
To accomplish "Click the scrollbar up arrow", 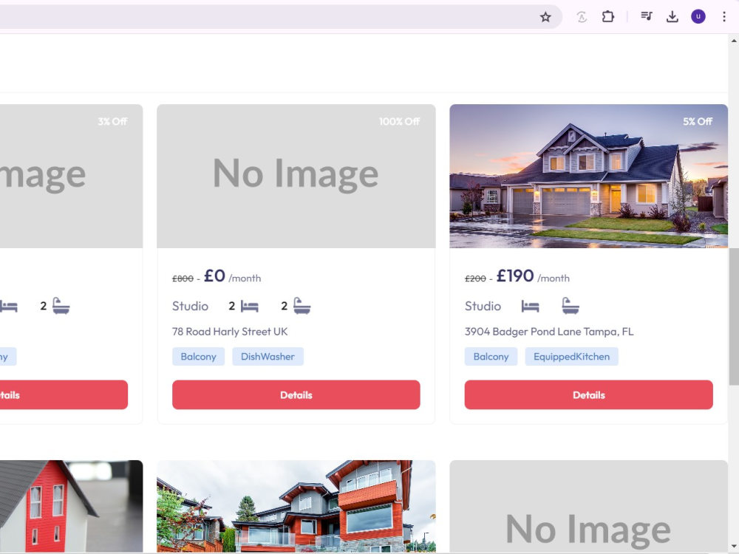I will point(734,41).
